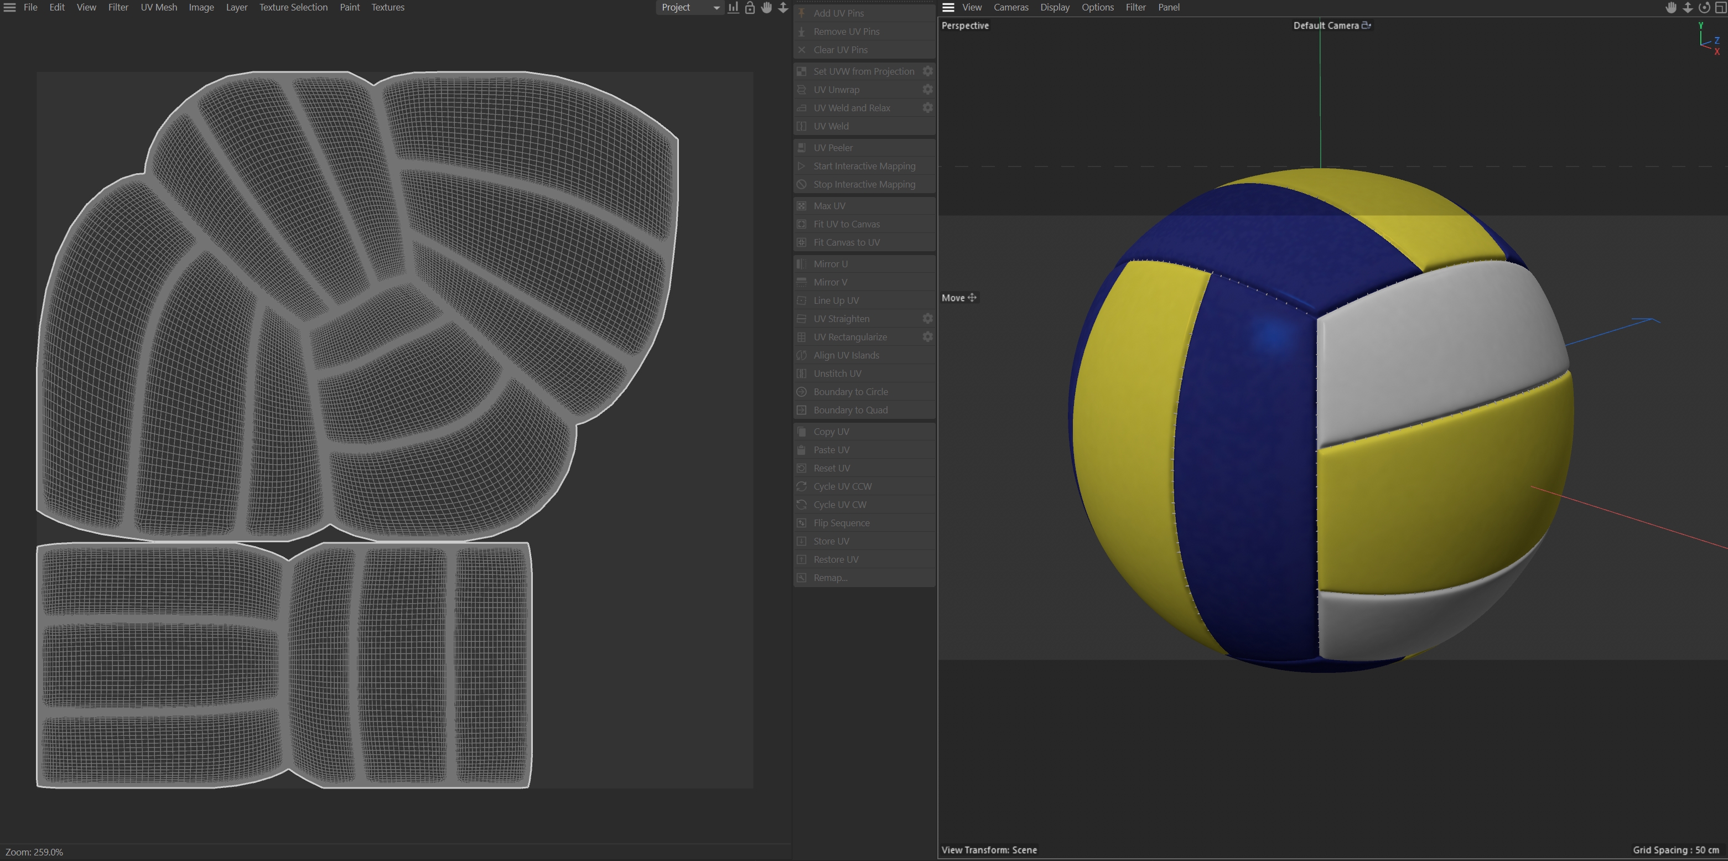Click the hand pan icon in UV editor
Image resolution: width=1728 pixels, height=861 pixels.
[x=766, y=7]
